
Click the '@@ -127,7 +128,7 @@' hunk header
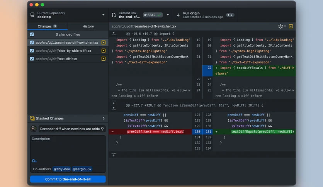click(194, 105)
